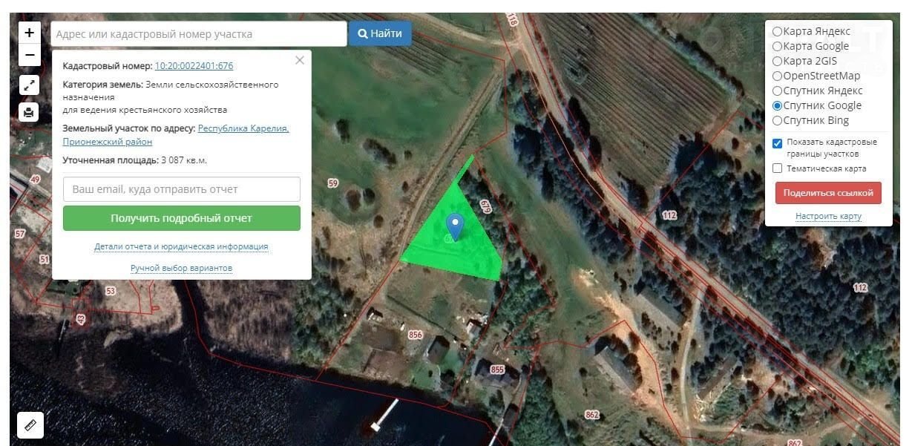Close the cadastral info popup
The image size is (912, 446).
tap(300, 60)
